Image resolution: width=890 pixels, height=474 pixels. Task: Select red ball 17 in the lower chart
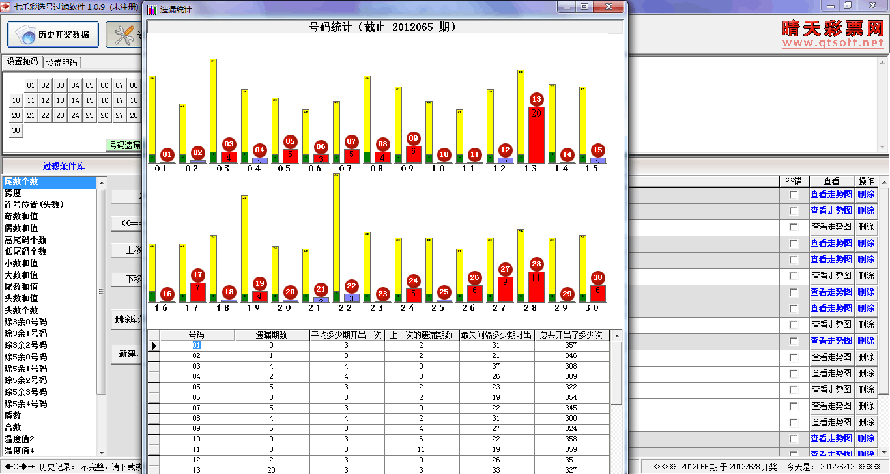click(197, 275)
